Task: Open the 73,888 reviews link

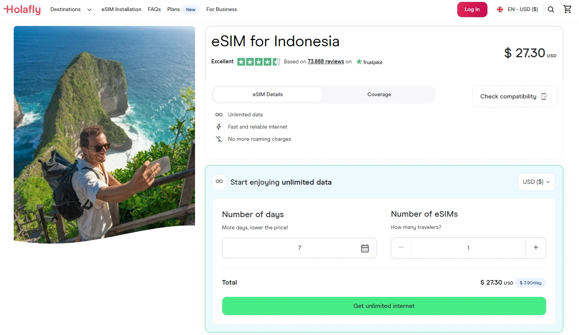Action: 326,62
